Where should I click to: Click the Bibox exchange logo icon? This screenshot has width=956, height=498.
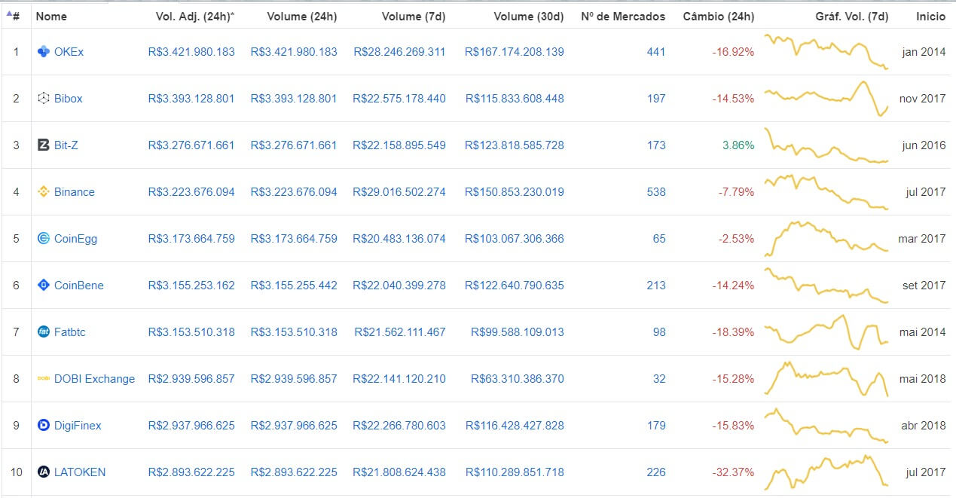pyautogui.click(x=44, y=98)
